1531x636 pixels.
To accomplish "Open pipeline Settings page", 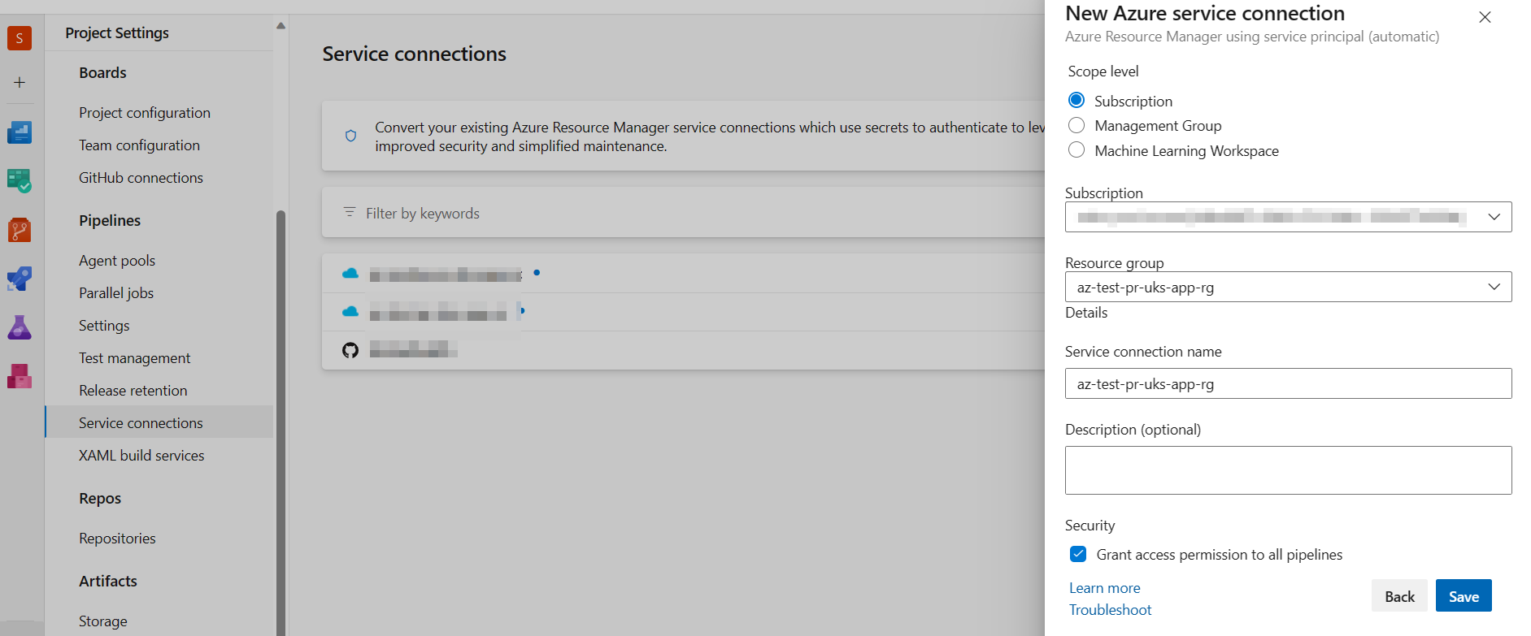I will 104,326.
